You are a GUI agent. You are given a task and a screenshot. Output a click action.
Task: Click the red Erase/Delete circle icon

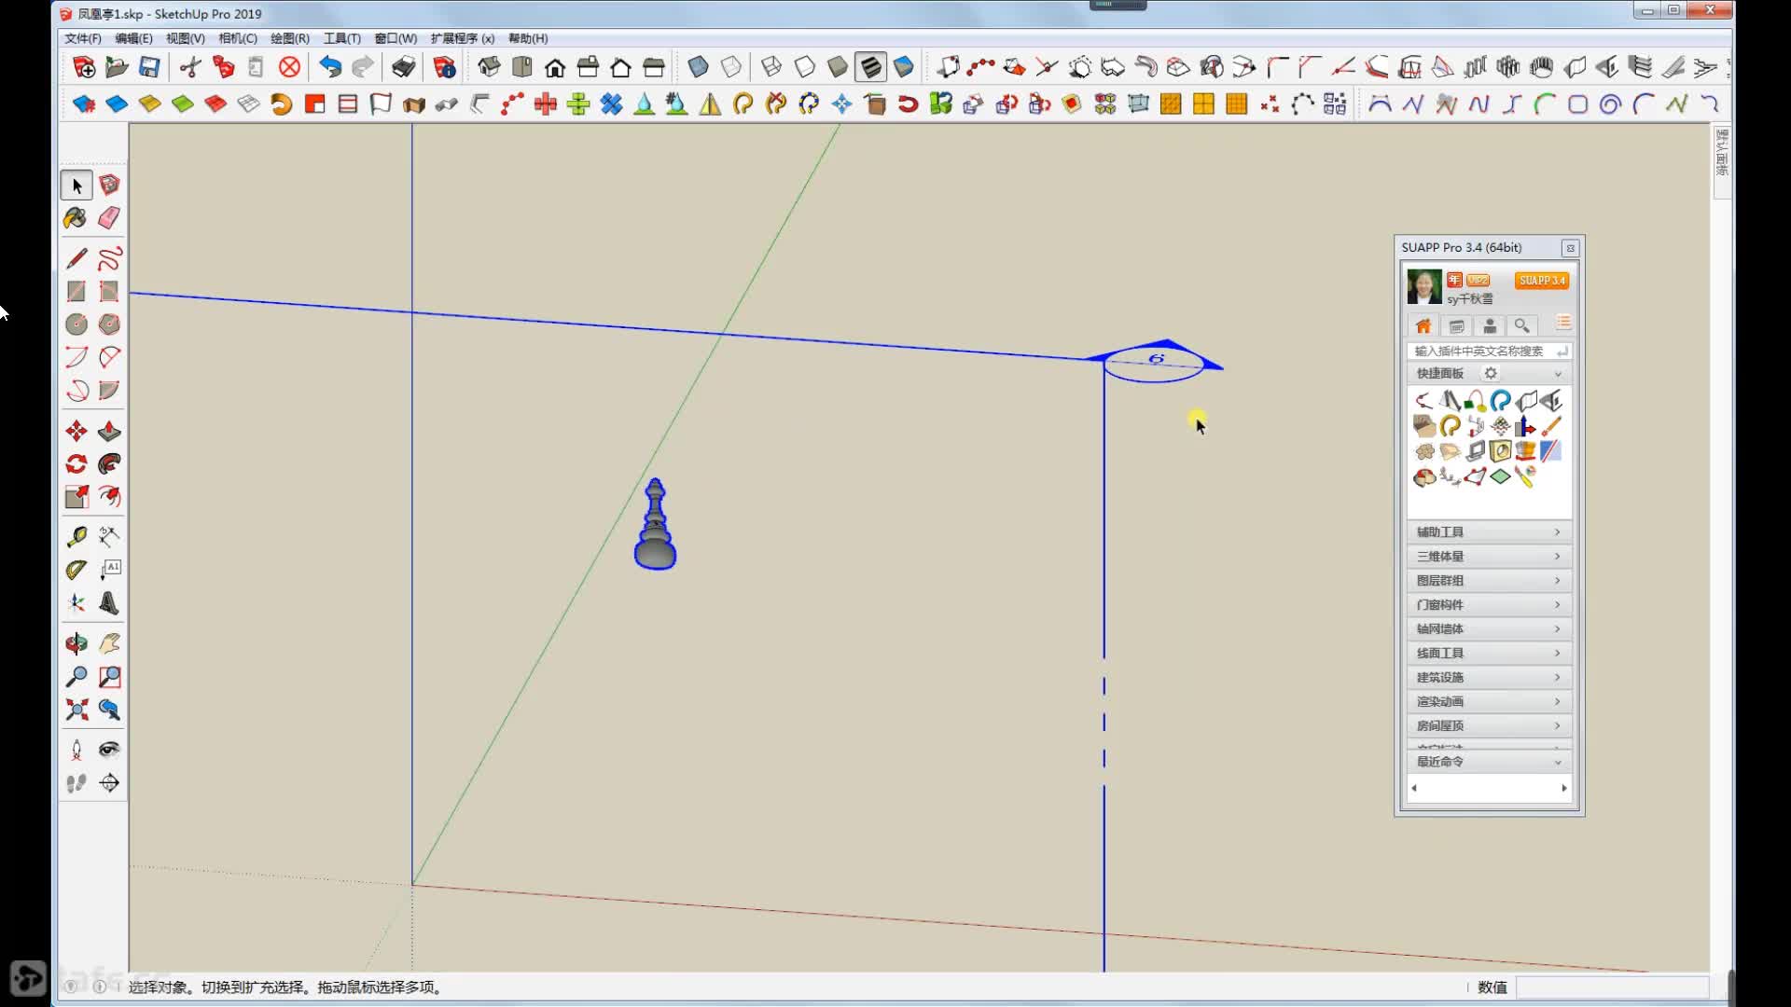click(x=290, y=67)
